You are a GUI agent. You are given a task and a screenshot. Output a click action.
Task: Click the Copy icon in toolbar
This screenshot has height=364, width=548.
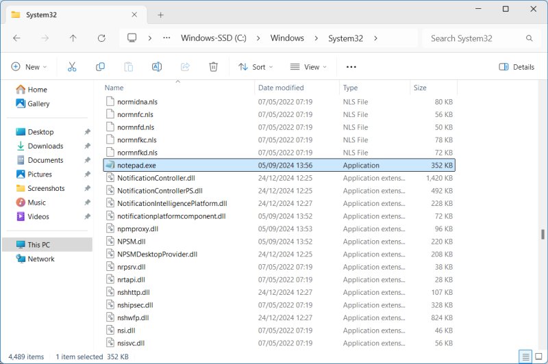tap(100, 67)
